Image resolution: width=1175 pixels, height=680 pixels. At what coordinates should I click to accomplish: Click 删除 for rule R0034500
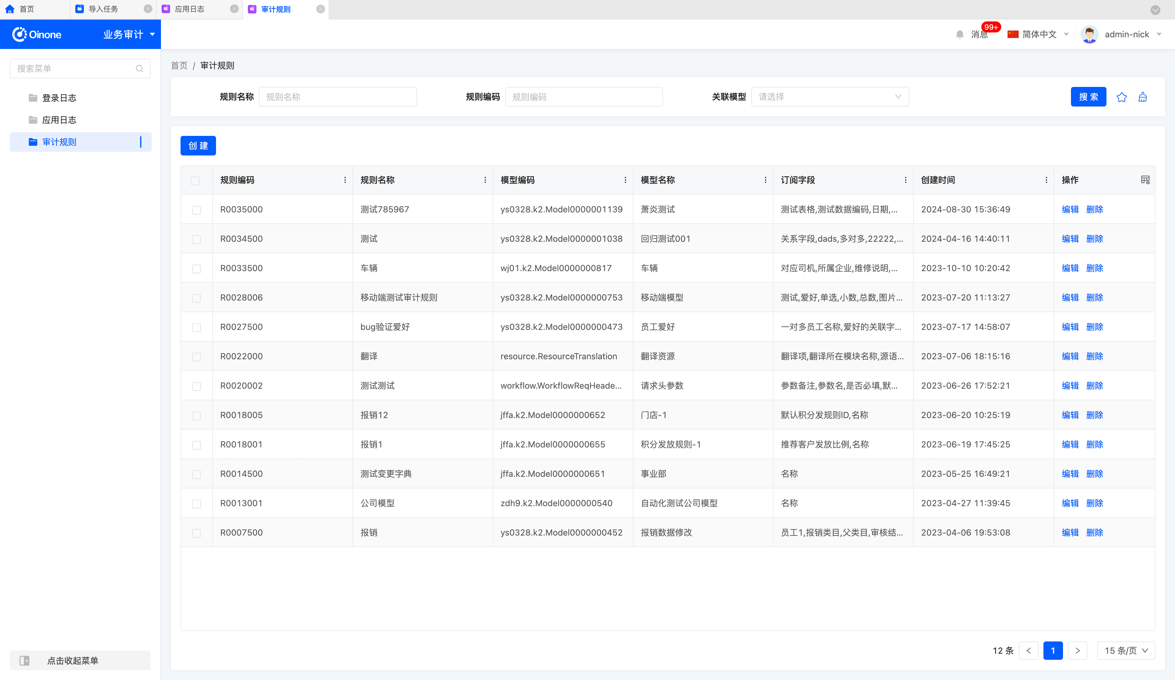[1094, 238]
